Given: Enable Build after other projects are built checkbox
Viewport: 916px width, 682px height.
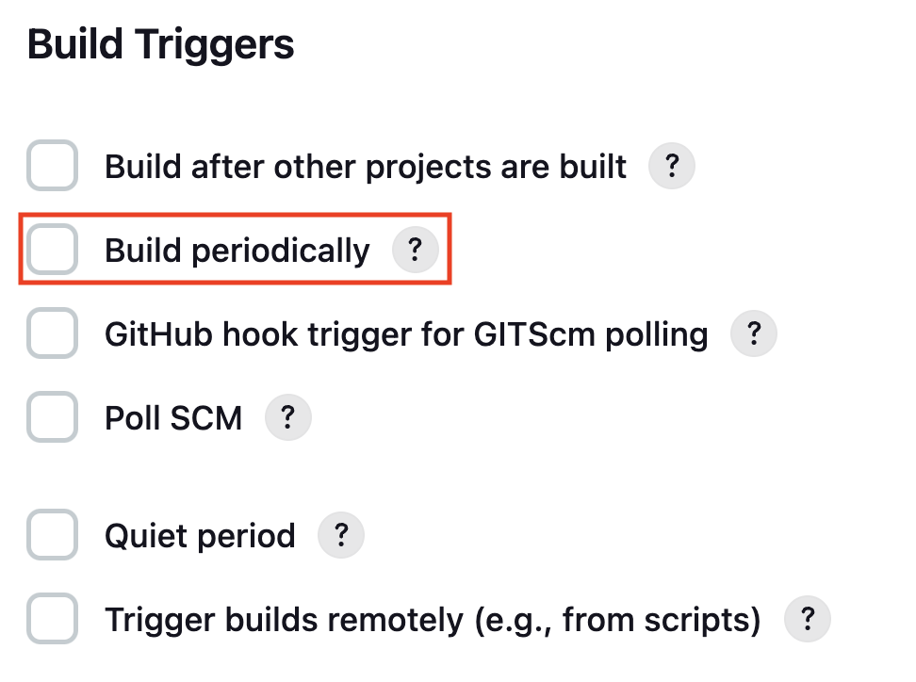Looking at the screenshot, I should 52,165.
